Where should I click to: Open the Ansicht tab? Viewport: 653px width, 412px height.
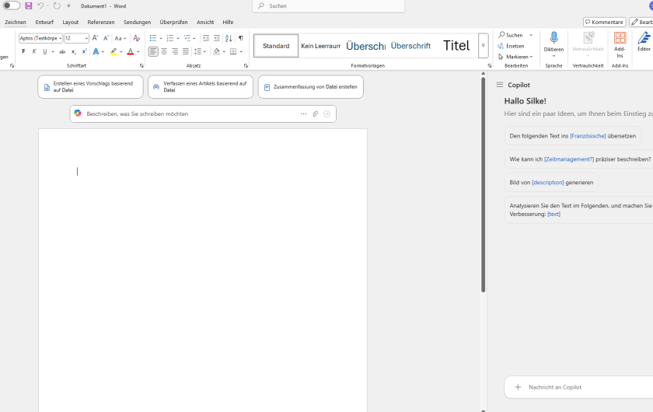coord(205,22)
